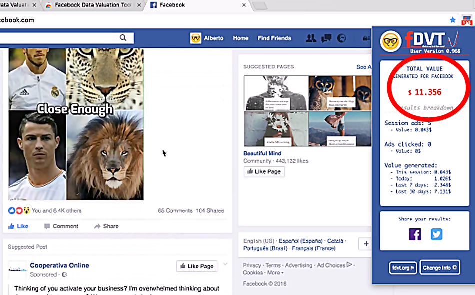Open the Beautiful Mind photo collage

click(307, 111)
